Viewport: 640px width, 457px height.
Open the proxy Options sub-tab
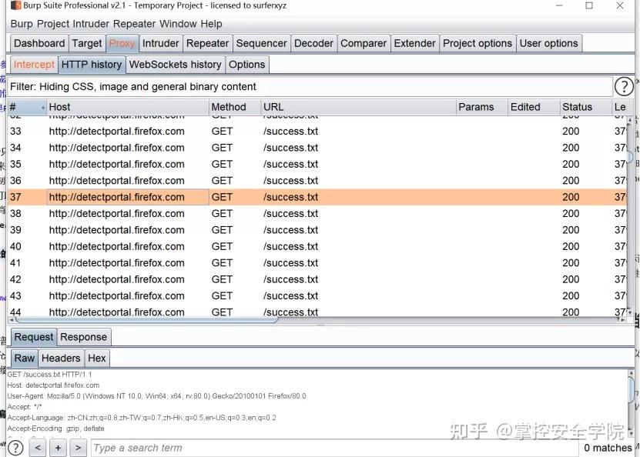(x=247, y=65)
